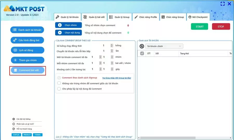Click the refresh icon beside Tài khoản chính

[x=142, y=46]
